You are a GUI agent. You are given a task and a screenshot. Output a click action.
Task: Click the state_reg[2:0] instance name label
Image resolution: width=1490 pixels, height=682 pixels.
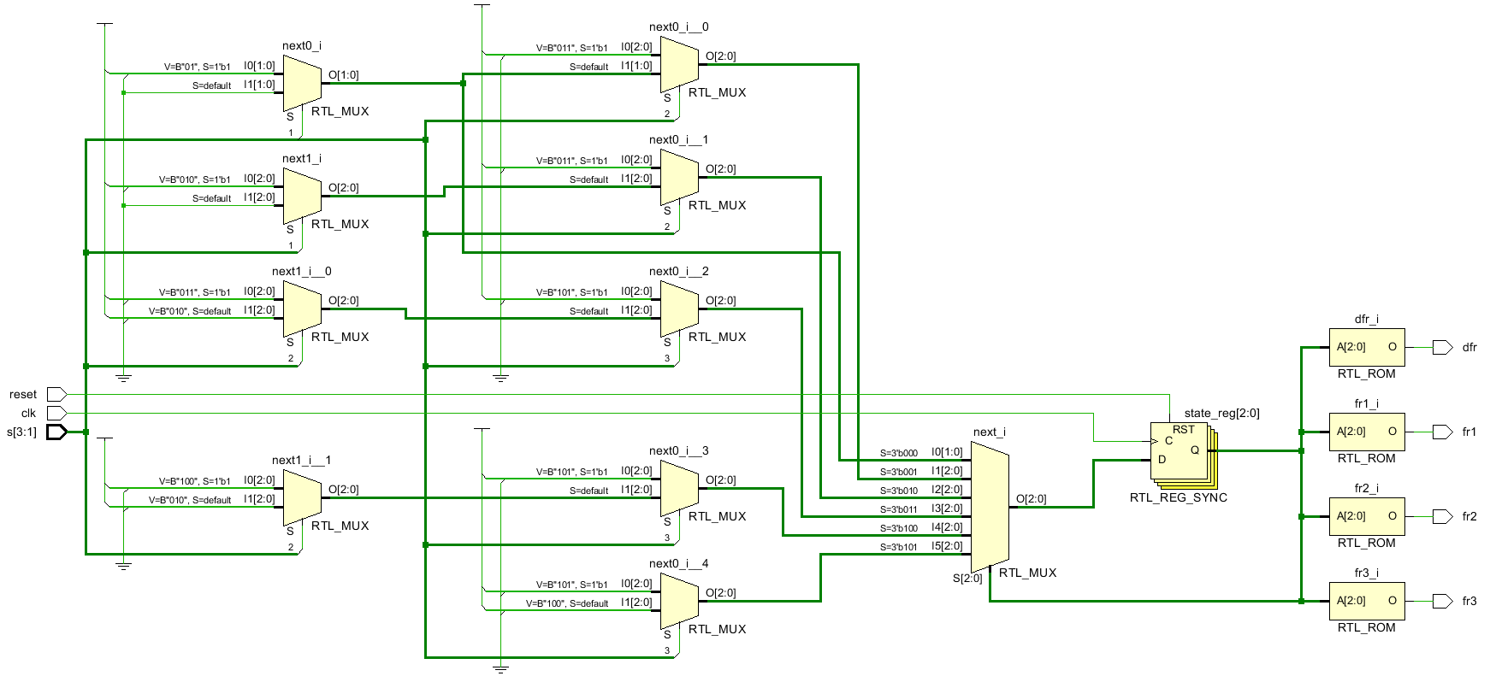pyautogui.click(x=1221, y=414)
